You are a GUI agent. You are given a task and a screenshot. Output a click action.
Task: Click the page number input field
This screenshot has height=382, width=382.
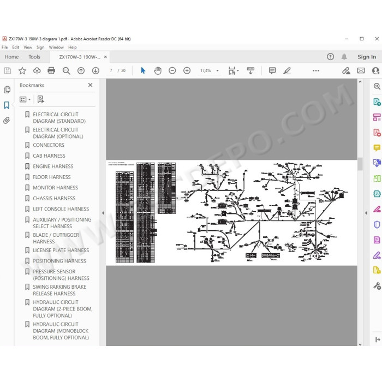click(111, 70)
